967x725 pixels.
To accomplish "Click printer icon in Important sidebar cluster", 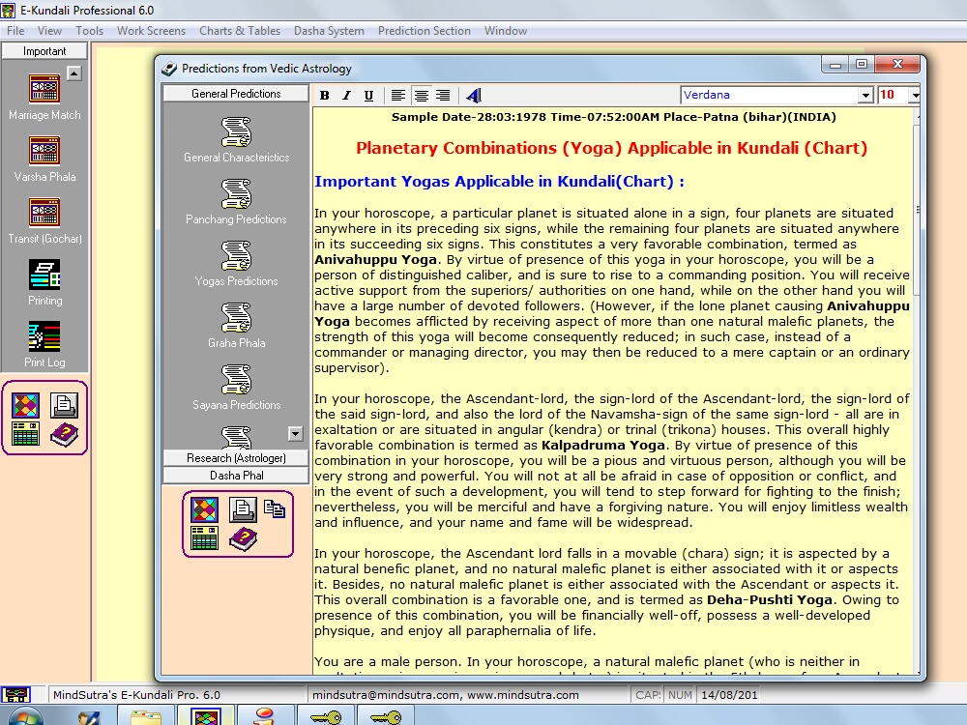I will click(64, 405).
